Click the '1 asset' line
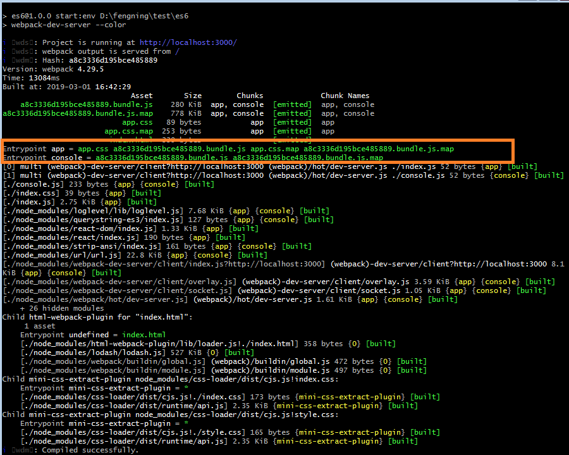The height and width of the screenshot is (455, 569). pos(40,326)
